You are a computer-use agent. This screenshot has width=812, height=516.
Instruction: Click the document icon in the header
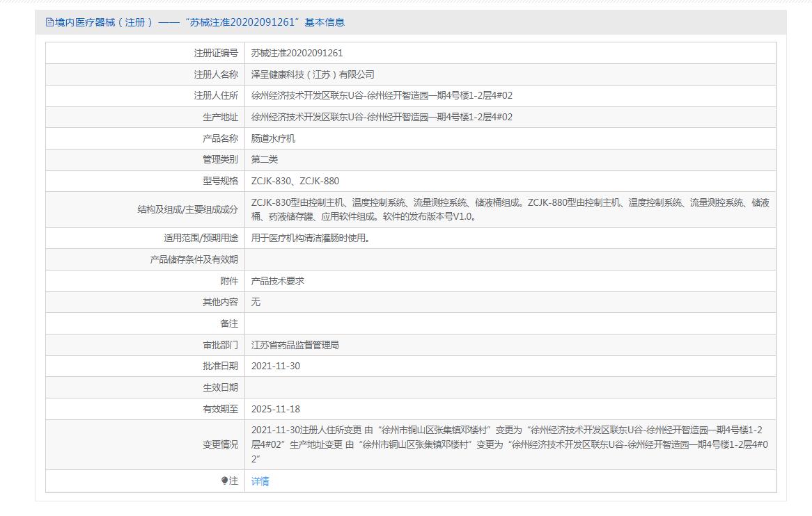click(x=49, y=22)
